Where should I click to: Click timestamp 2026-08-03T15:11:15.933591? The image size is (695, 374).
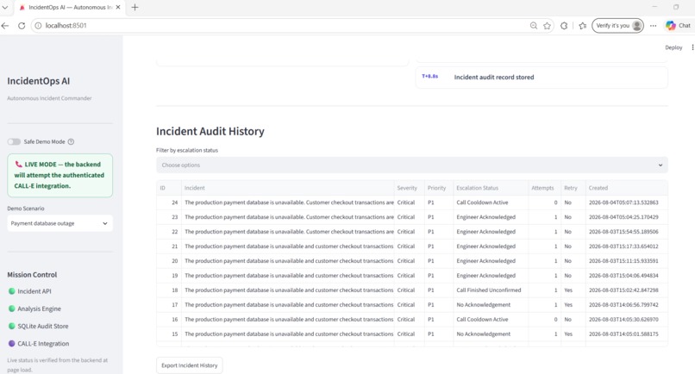point(626,261)
